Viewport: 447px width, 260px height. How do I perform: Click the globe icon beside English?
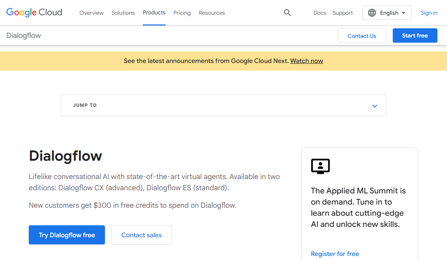pyautogui.click(x=373, y=12)
